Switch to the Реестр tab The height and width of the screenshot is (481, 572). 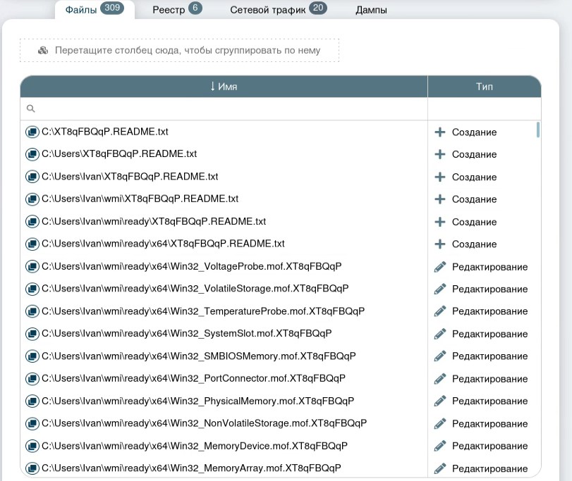(x=177, y=10)
